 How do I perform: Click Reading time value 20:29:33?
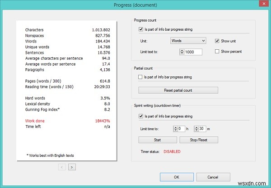[x=102, y=87]
